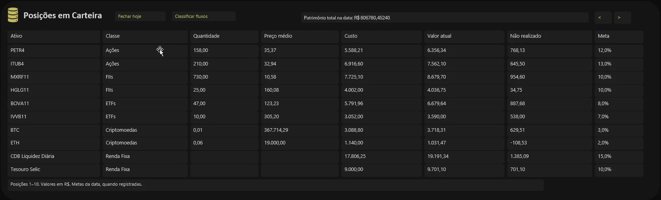Click HGLG11 current value 4.036,75
The width and height of the screenshot is (661, 200).
coord(464,90)
